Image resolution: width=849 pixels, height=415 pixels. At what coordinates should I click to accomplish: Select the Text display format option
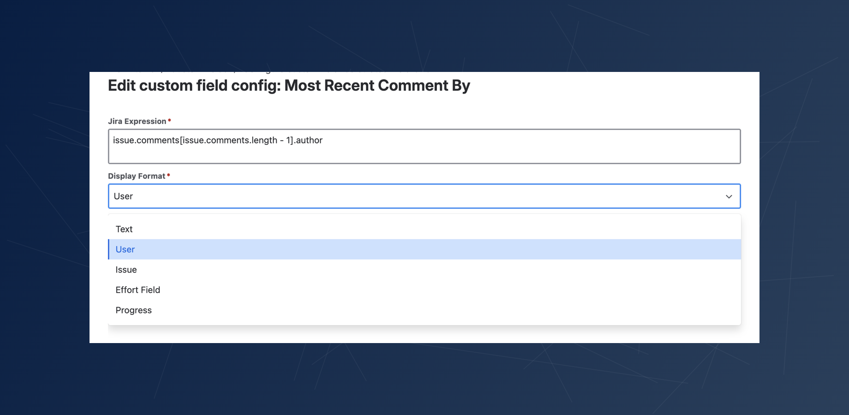[x=124, y=229]
